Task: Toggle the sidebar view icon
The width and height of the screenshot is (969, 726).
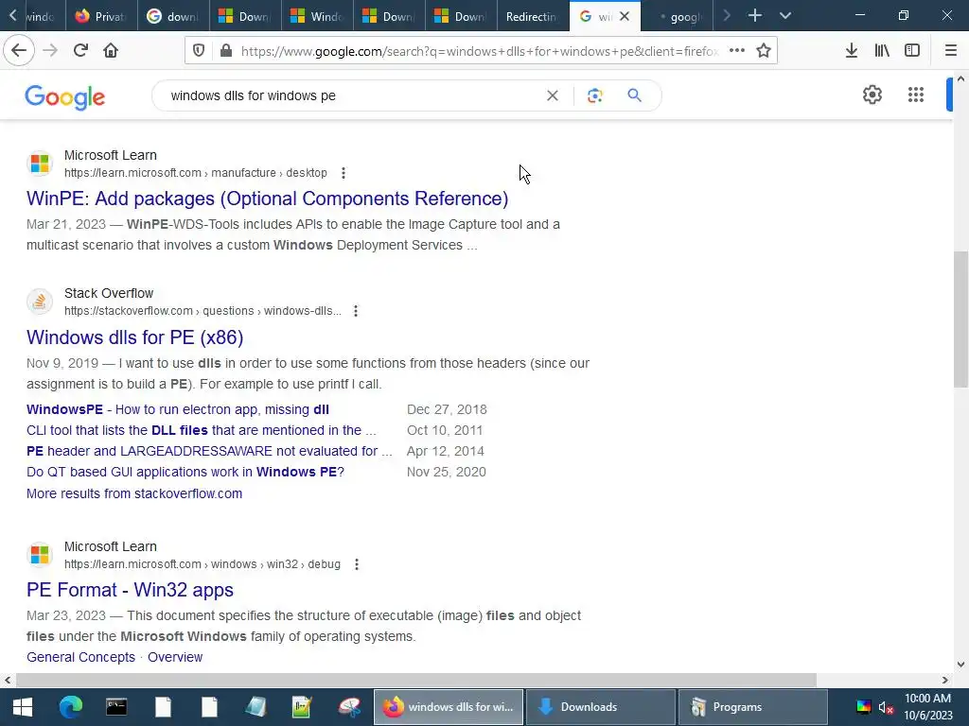Action: point(912,51)
